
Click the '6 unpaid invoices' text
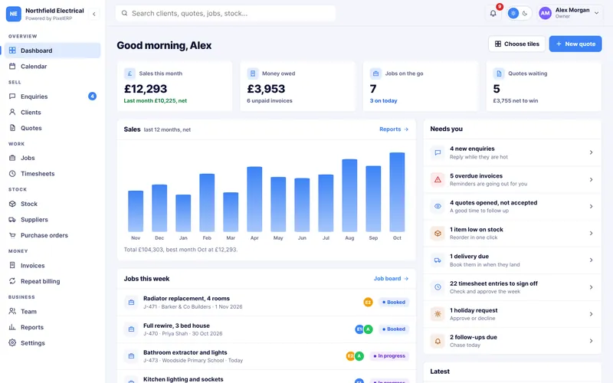point(270,101)
